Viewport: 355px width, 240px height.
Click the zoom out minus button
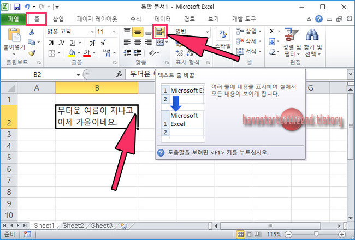click(x=288, y=235)
